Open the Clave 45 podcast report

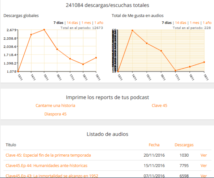click(x=159, y=106)
